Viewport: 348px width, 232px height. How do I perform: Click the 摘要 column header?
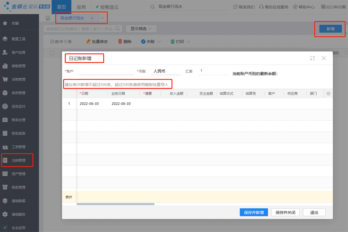148,94
